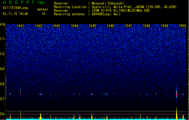Click the Receiver label

tap(61, 10)
